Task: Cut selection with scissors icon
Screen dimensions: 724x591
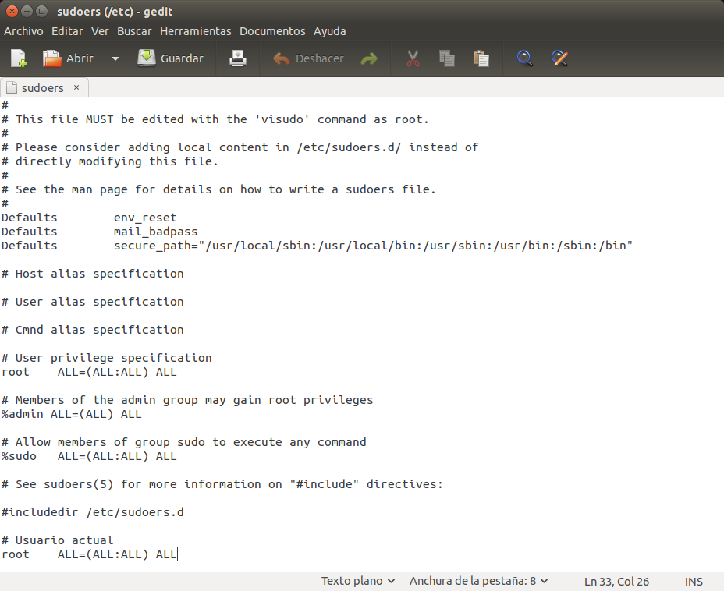Action: click(413, 58)
